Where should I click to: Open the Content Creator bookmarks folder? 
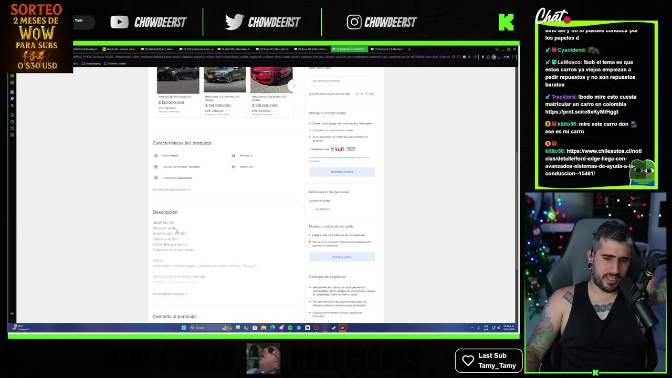[115, 64]
